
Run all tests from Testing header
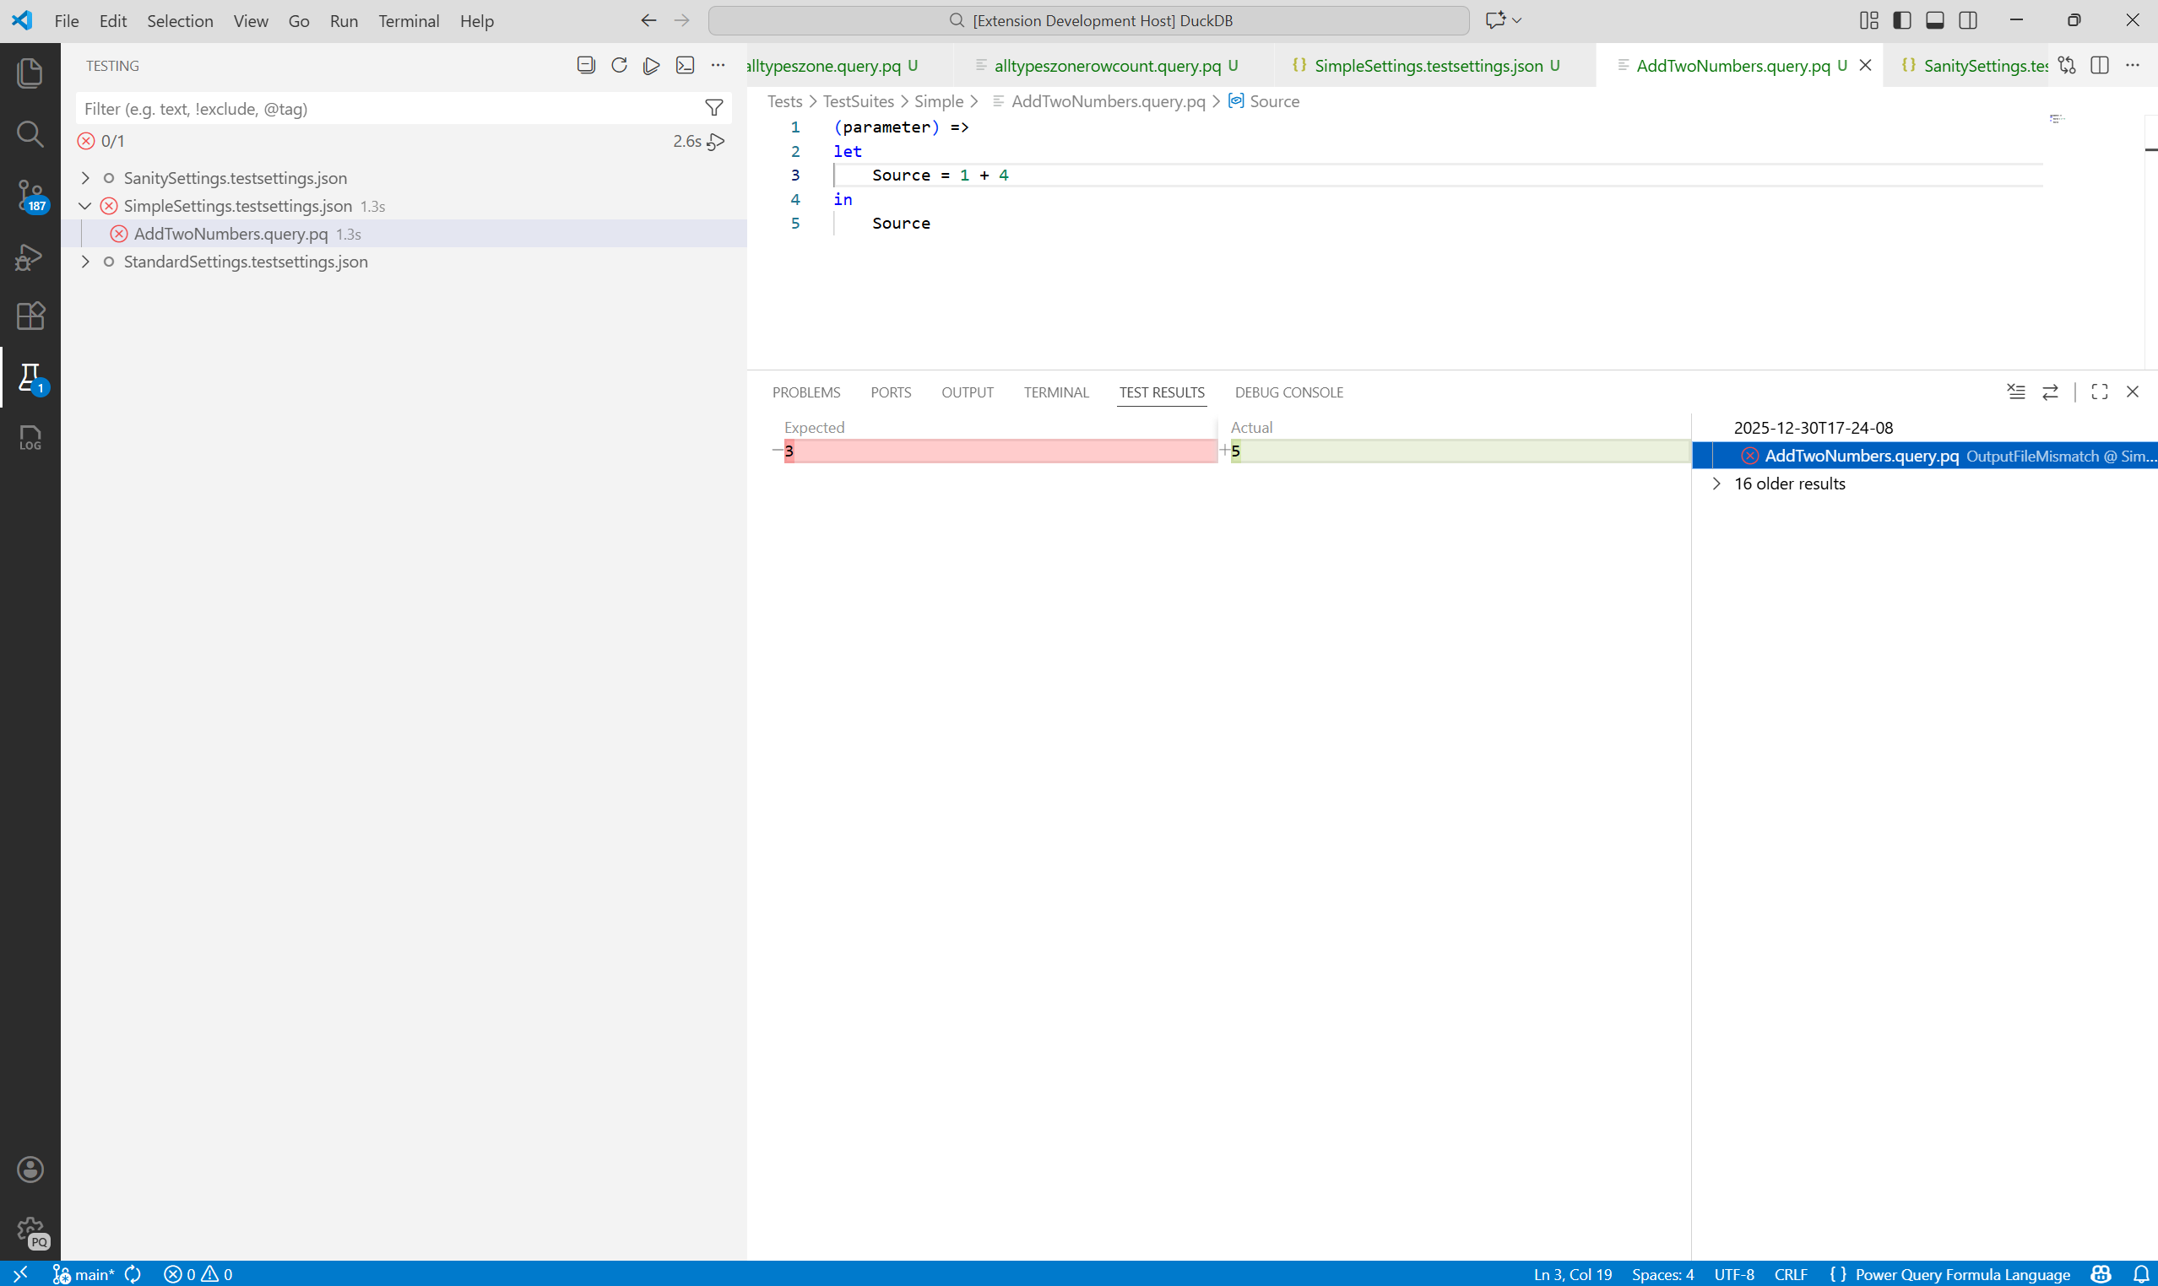[x=652, y=65]
